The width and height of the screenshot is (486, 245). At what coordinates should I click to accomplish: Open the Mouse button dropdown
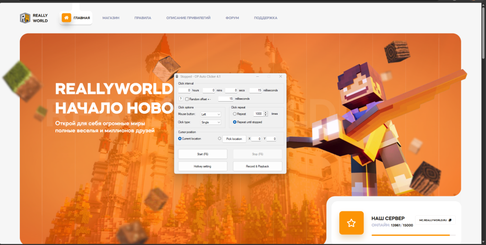point(211,114)
